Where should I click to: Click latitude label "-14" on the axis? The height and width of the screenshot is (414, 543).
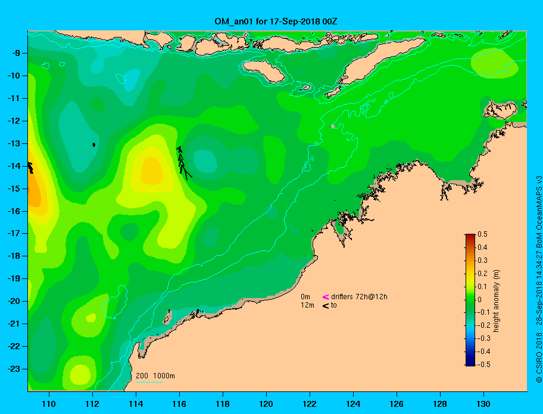tap(14, 166)
